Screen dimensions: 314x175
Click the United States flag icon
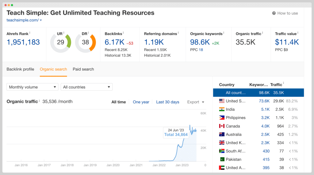point(222,101)
